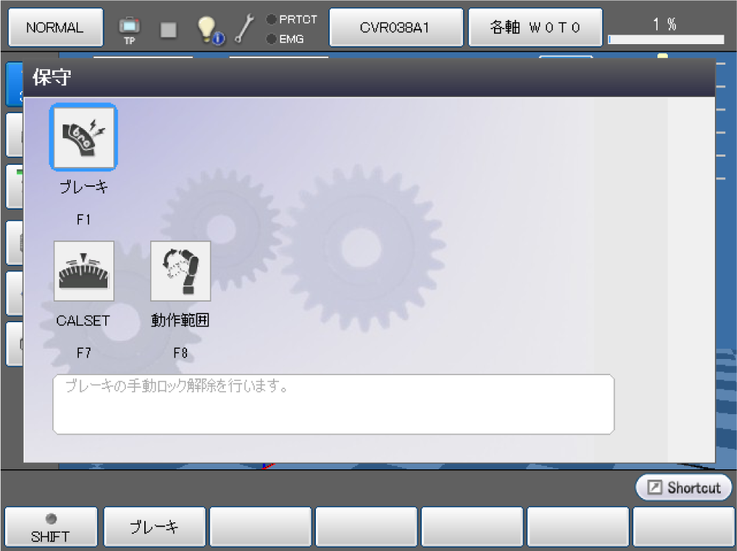Click the TP teach pendant icon
737x551 pixels.
click(130, 29)
